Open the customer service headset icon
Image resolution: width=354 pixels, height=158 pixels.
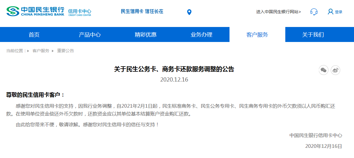click(x=314, y=12)
